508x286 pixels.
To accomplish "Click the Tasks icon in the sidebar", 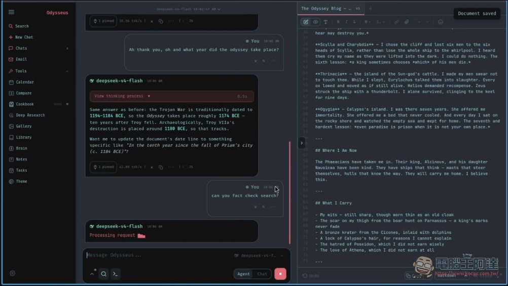I will [x=11, y=170].
